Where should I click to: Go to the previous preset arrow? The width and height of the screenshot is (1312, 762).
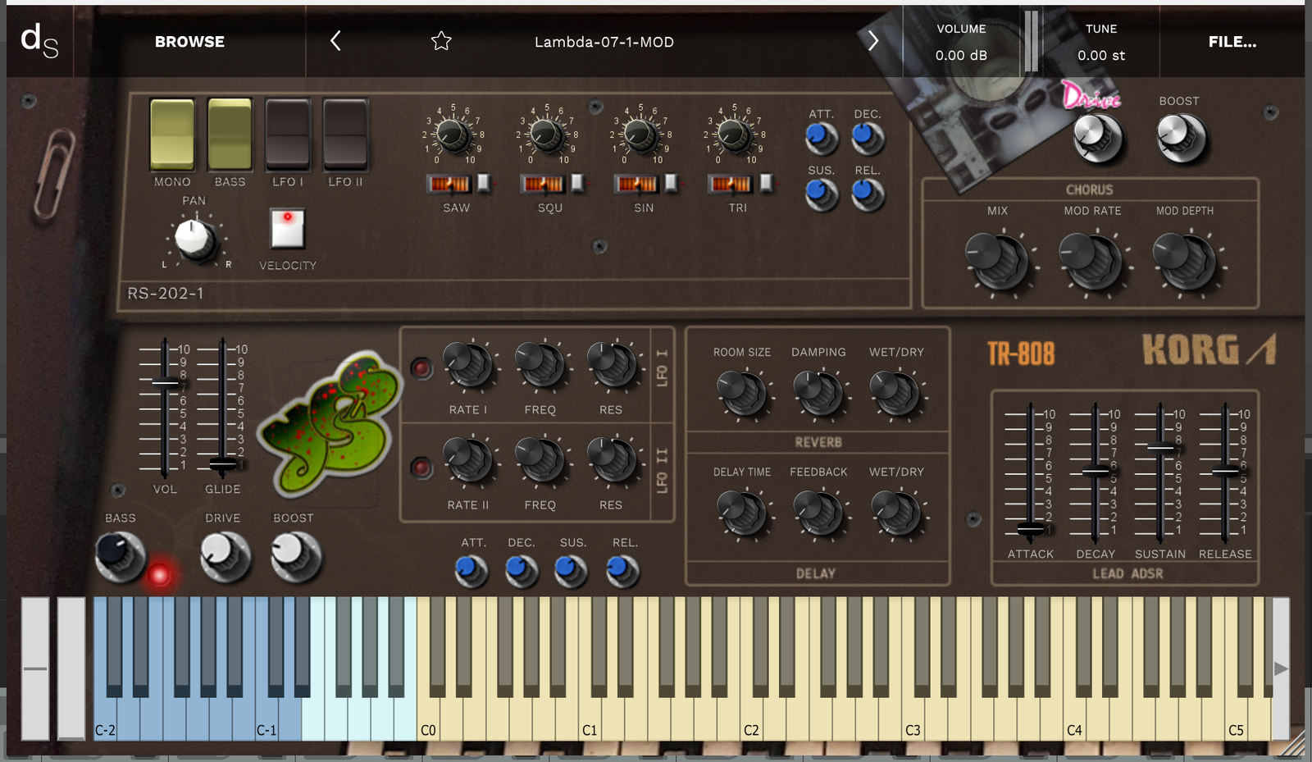[x=335, y=41]
